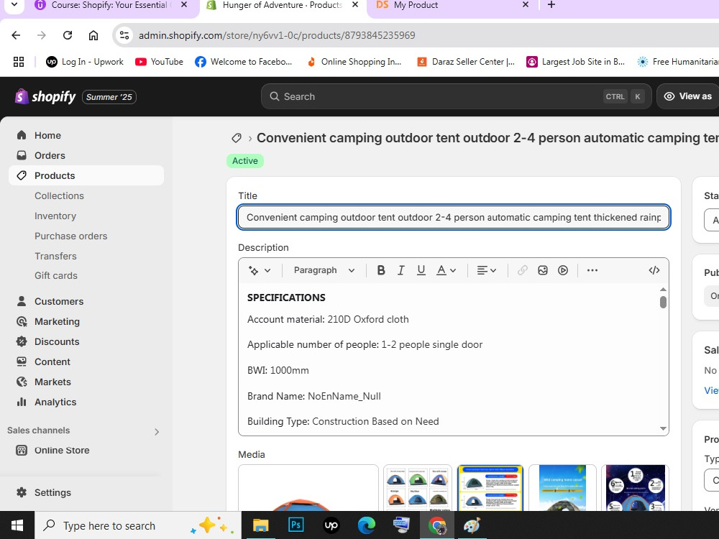
Task: Expand Sales channels chevron
Action: pos(156,432)
